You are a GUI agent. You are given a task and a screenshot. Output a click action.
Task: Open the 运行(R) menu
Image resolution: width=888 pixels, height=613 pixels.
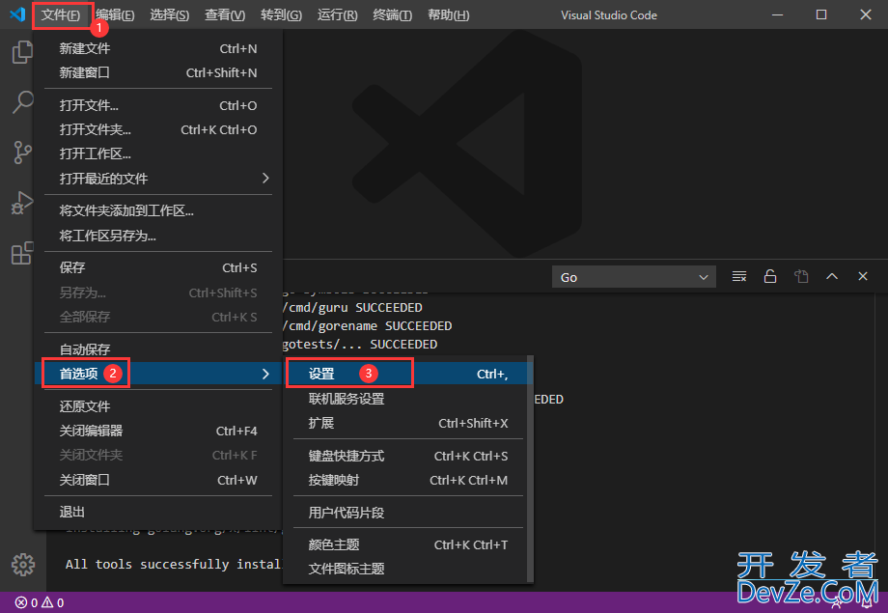click(x=337, y=14)
